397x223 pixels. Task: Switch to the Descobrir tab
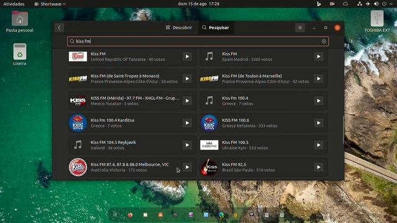pyautogui.click(x=179, y=27)
